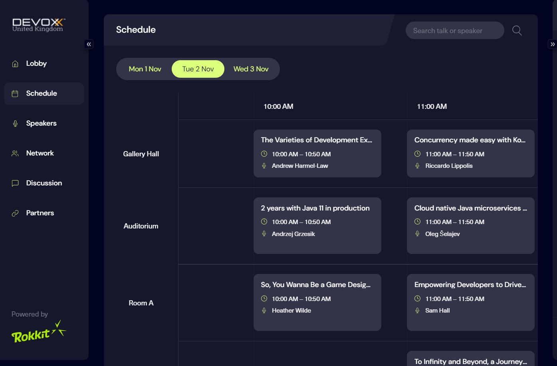Open the Speakers page
The width and height of the screenshot is (557, 366).
[41, 123]
